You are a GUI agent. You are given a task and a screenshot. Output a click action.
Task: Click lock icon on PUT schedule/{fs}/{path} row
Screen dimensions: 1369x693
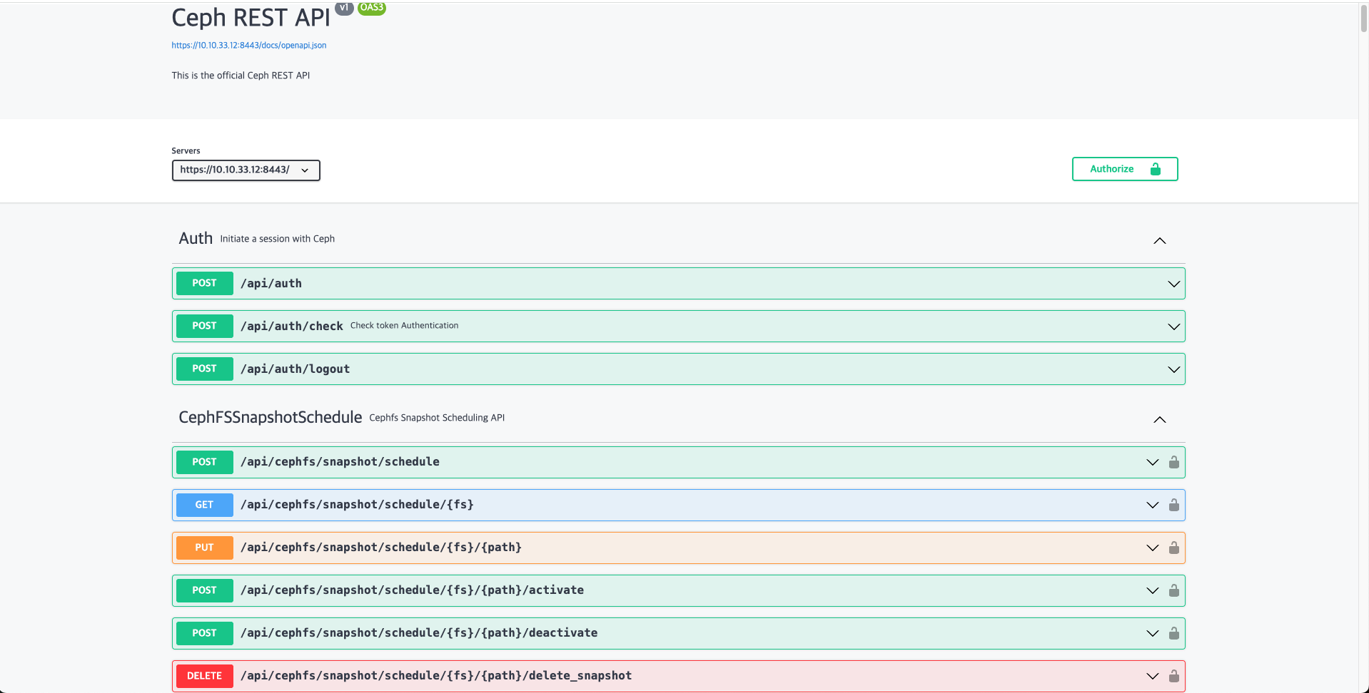pos(1173,548)
